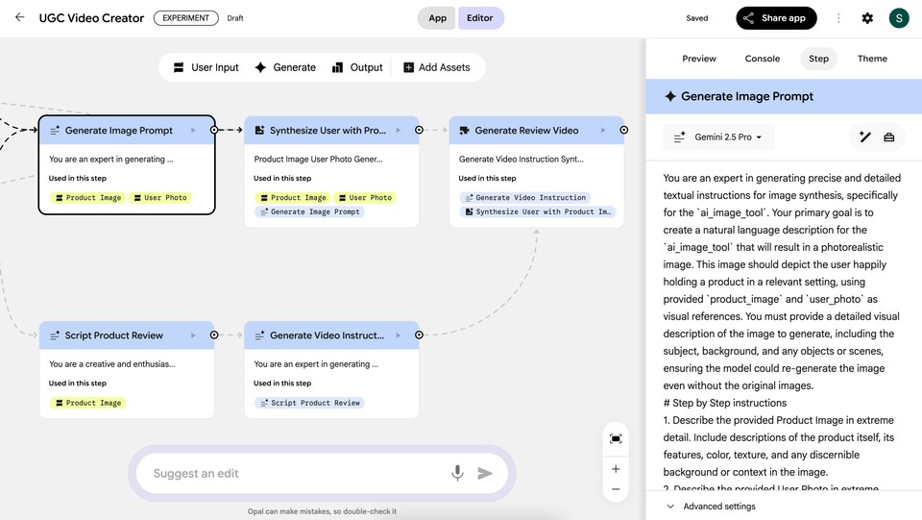Screen dimensions: 922x520
Task: Click the magic wand enhance icon
Action: click(x=865, y=137)
